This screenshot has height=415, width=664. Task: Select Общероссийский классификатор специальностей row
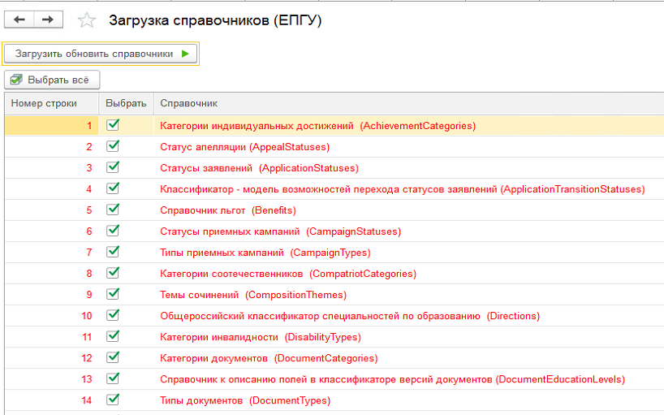350,317
